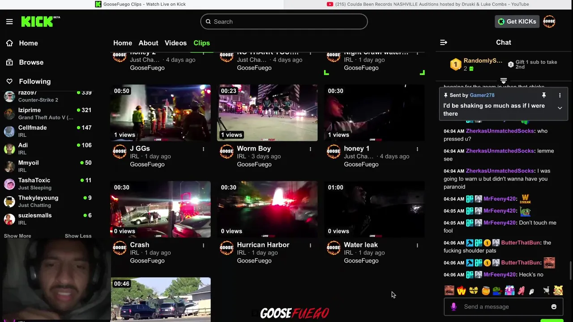This screenshot has width=573, height=322.
Task: Open the hamburger menu next to Kick logo
Action: (x=9, y=21)
